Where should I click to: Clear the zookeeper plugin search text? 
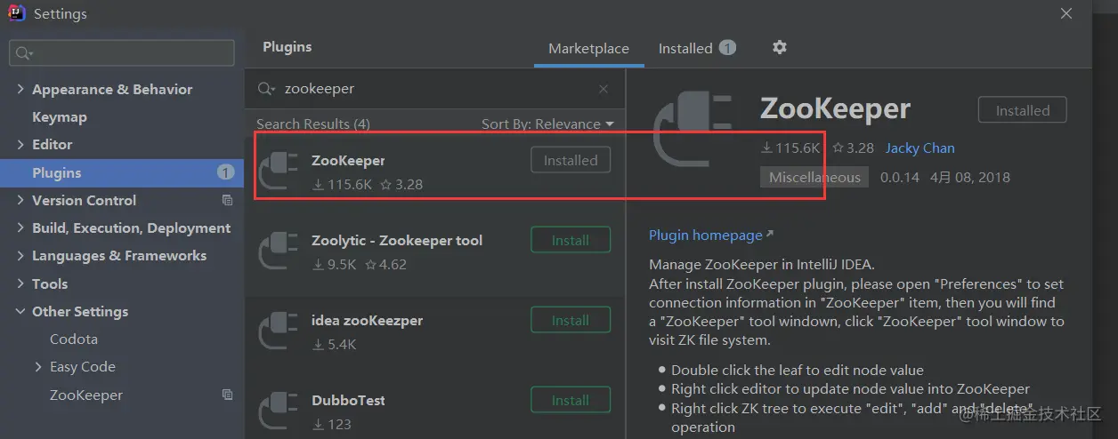[604, 89]
